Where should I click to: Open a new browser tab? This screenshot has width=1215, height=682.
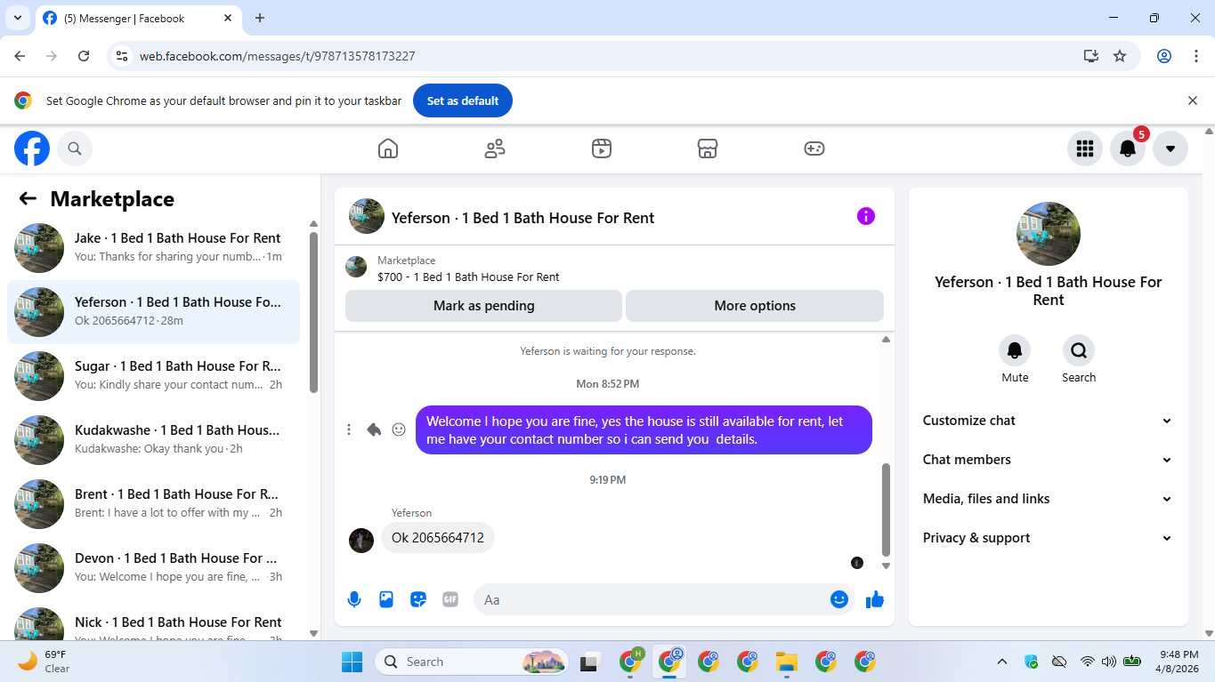(260, 18)
